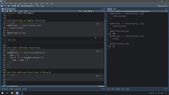Go back to previous source location
This screenshot has height=95, width=169.
point(2,11)
